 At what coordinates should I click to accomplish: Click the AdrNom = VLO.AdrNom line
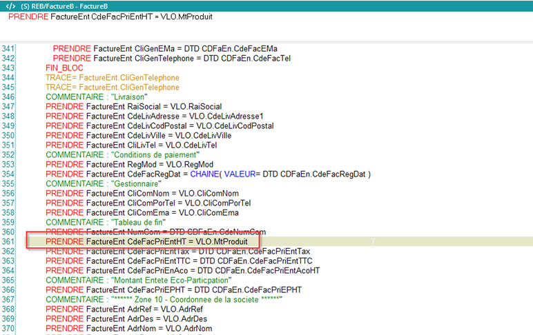[133, 329]
